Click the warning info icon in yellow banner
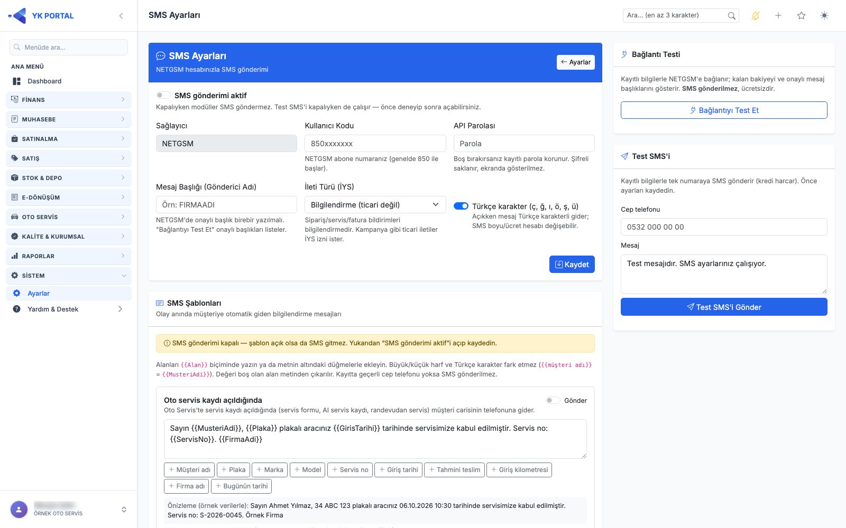This screenshot has height=528, width=846. pyautogui.click(x=167, y=343)
